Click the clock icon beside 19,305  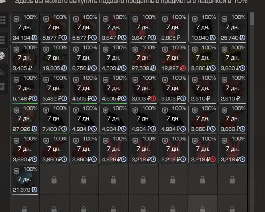click(x=64, y=68)
